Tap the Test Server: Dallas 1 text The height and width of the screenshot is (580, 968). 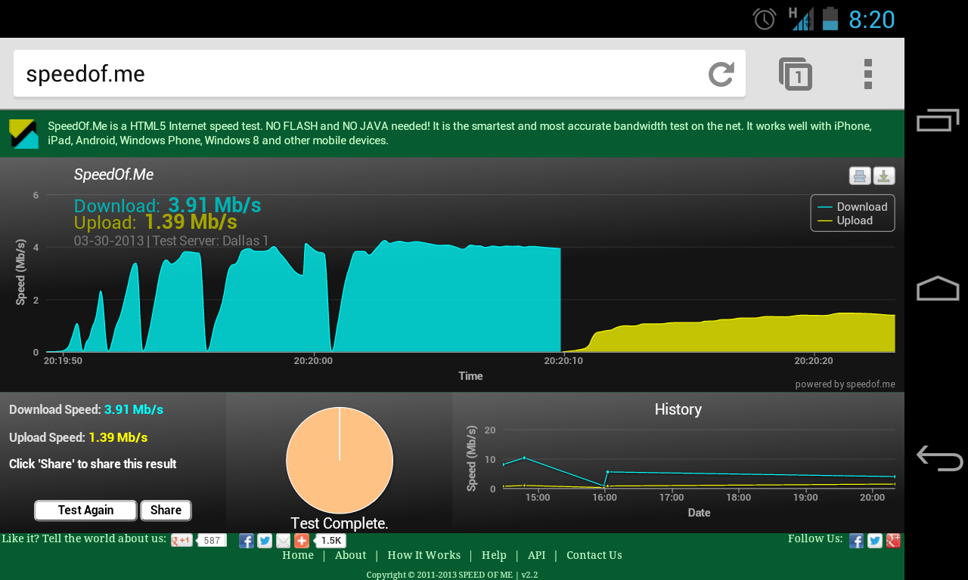tap(211, 241)
